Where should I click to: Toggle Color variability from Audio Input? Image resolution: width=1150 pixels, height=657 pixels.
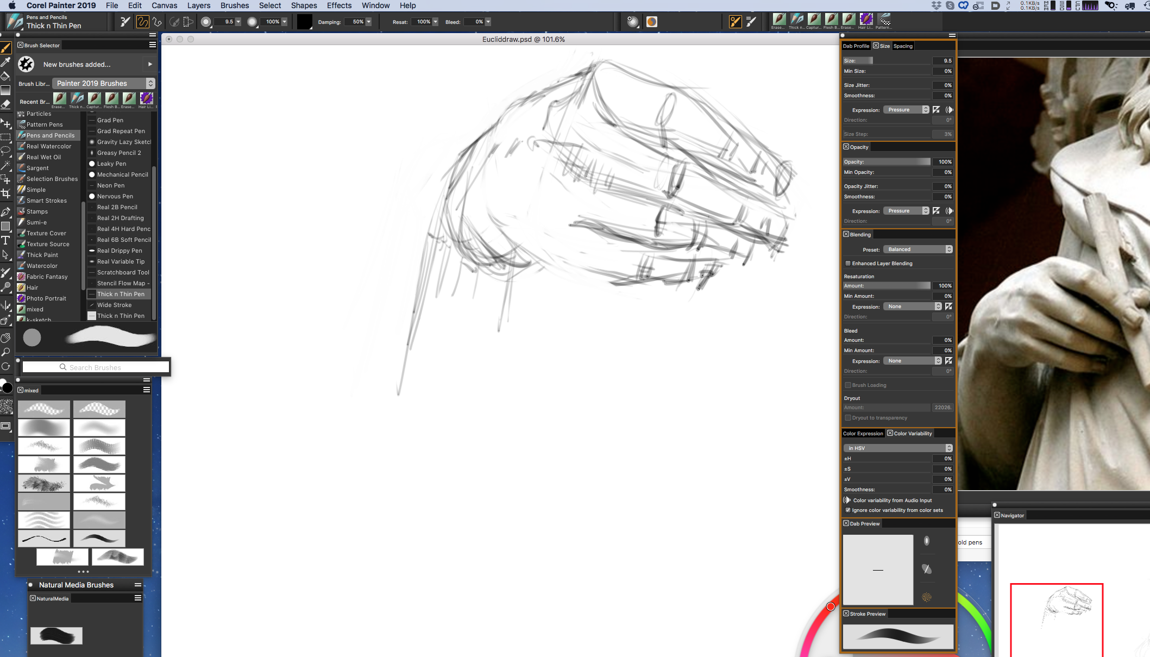(847, 500)
